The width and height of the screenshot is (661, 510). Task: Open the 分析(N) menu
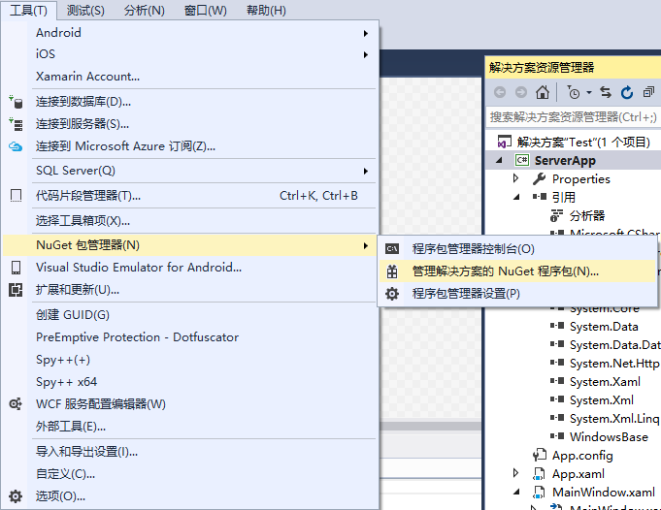coord(145,10)
